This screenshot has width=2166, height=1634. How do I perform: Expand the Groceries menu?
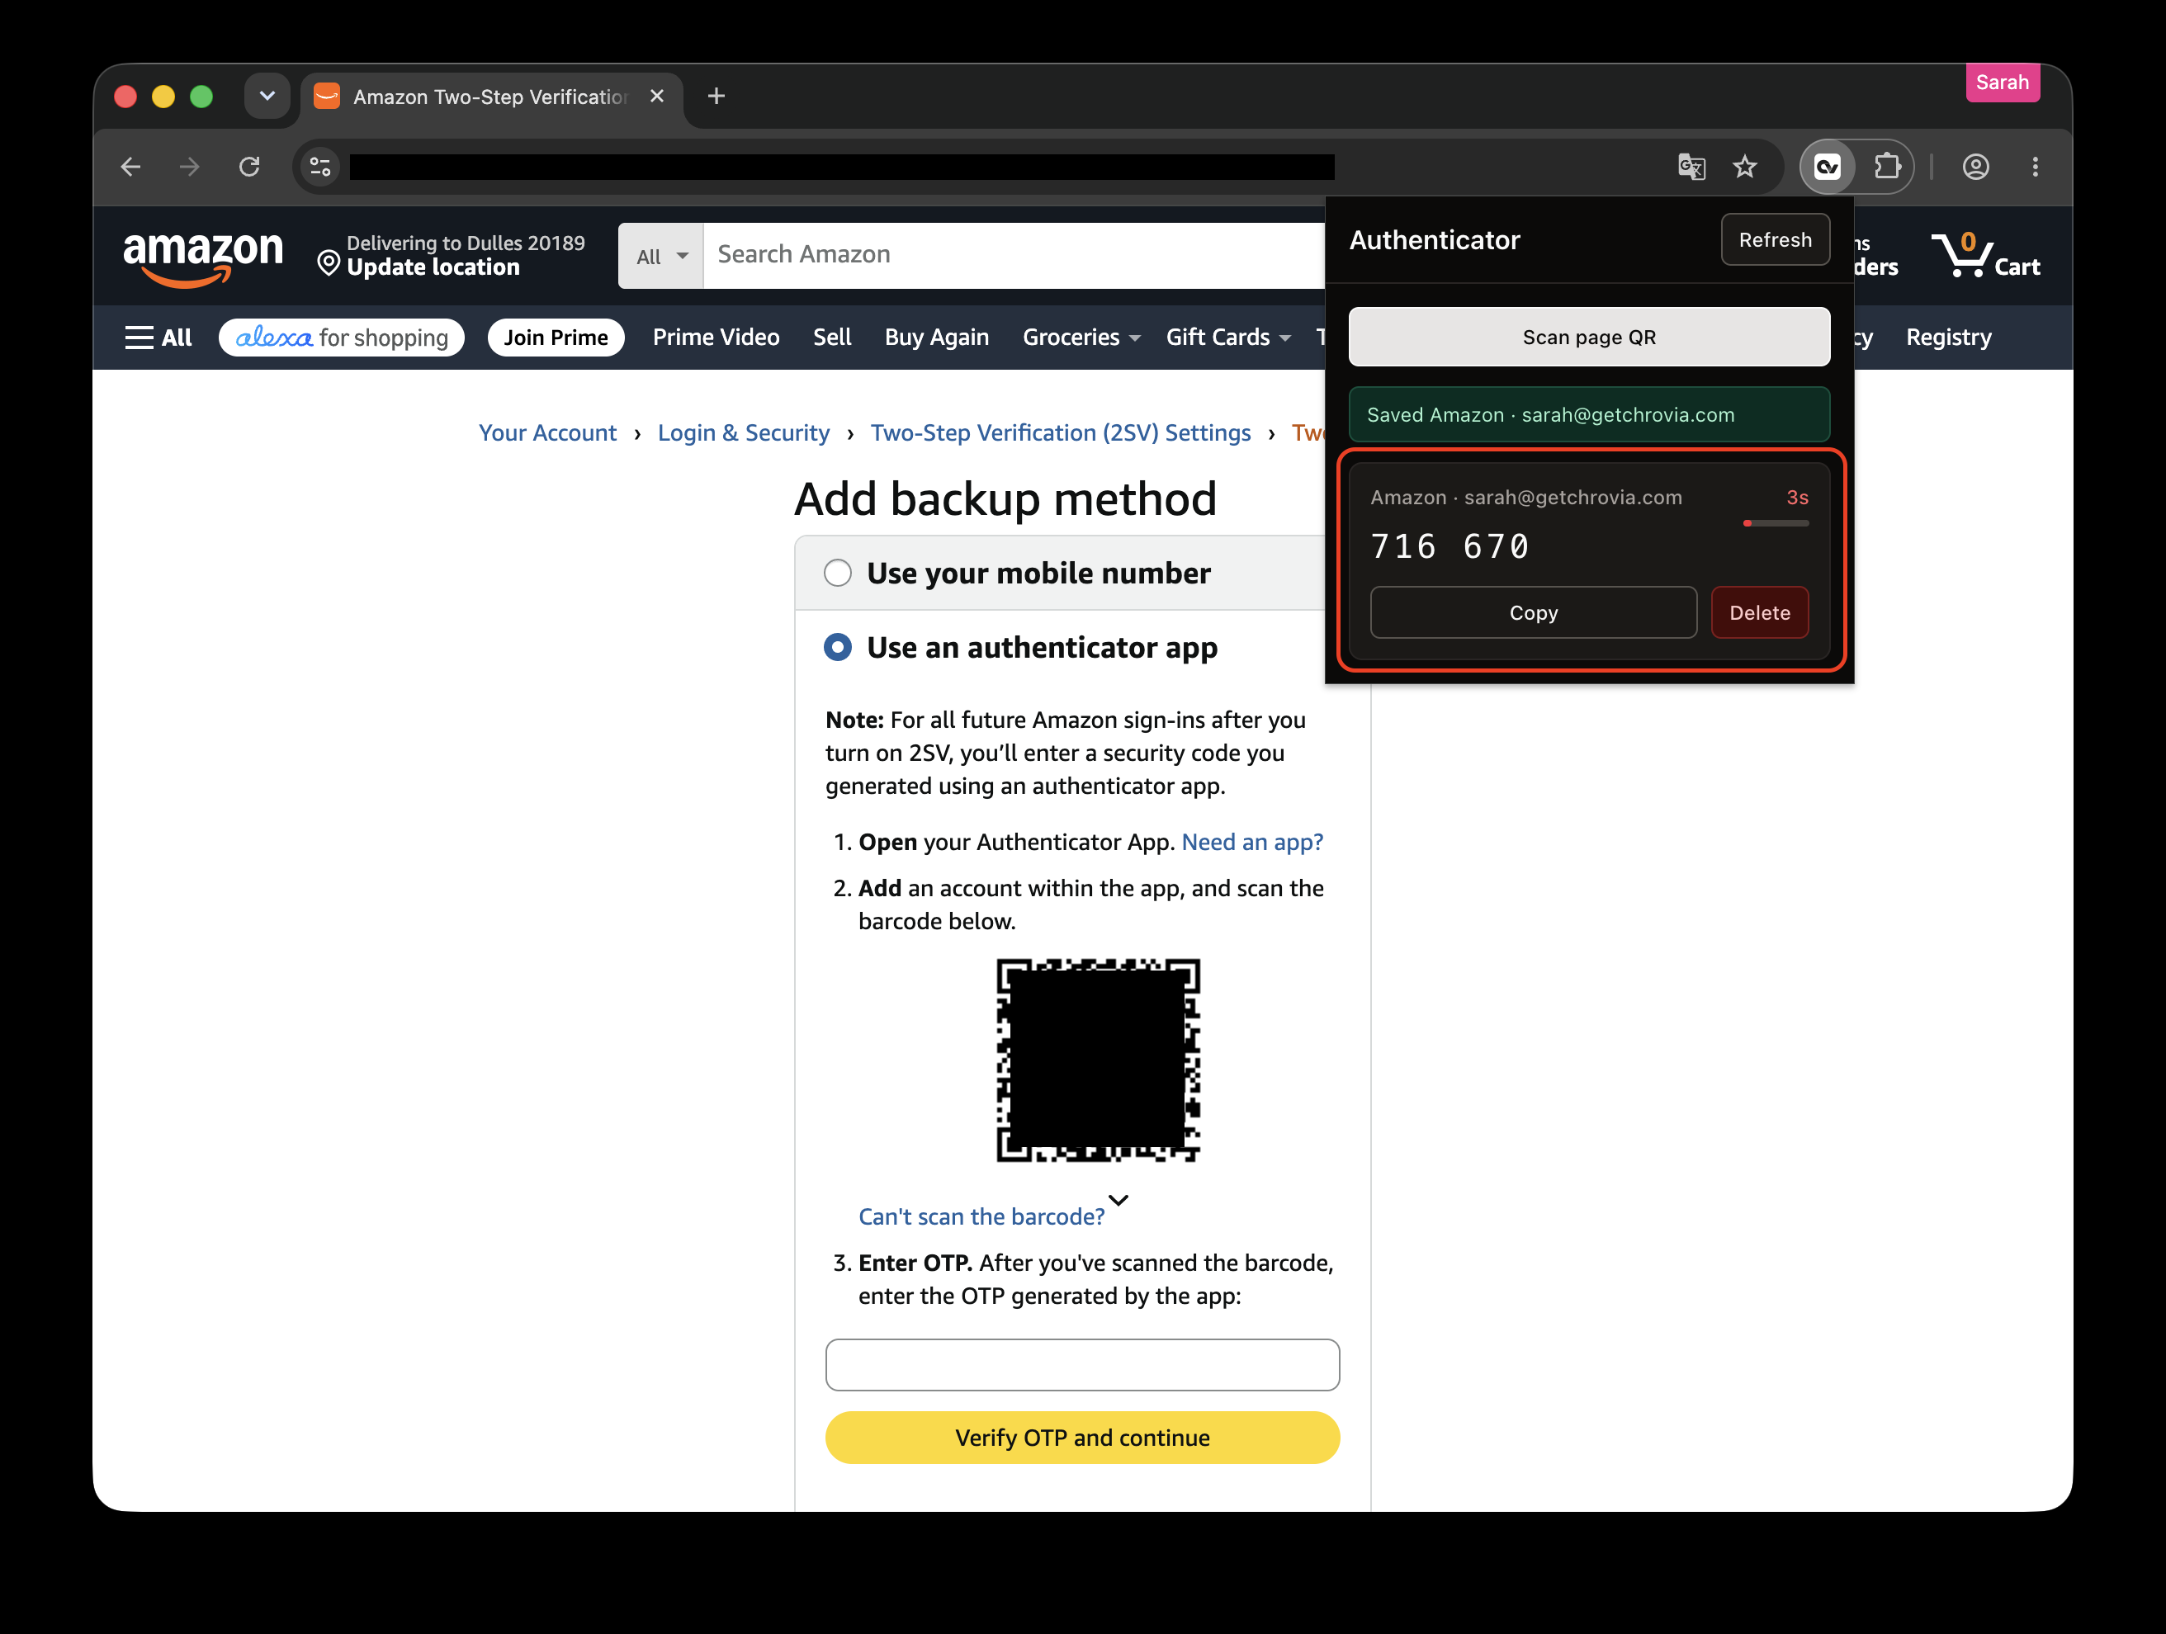coord(1081,338)
